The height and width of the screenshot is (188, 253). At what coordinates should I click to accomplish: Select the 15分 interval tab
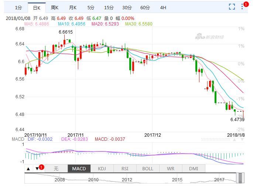pos(109,7)
